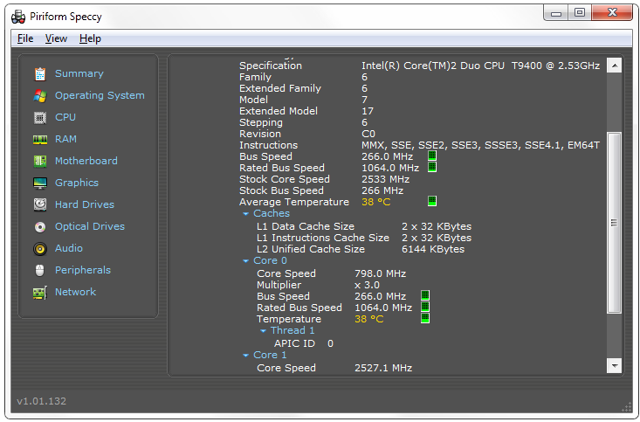Image resolution: width=640 pixels, height=422 pixels.
Task: Click the Speccy app icon in title bar
Action: click(x=18, y=17)
